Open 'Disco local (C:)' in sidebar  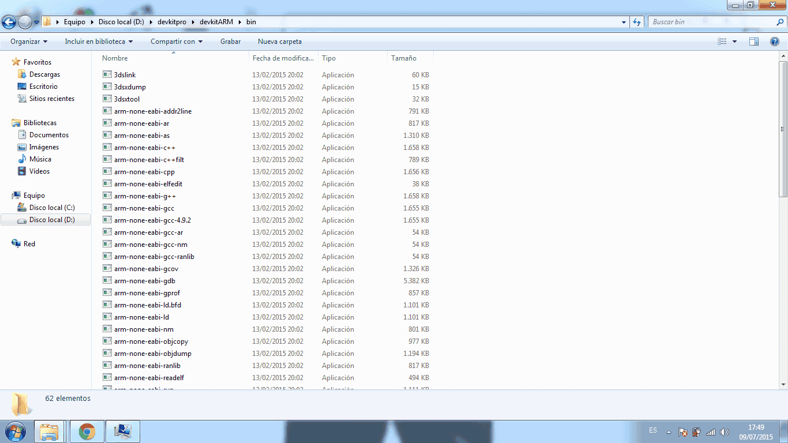tap(52, 208)
